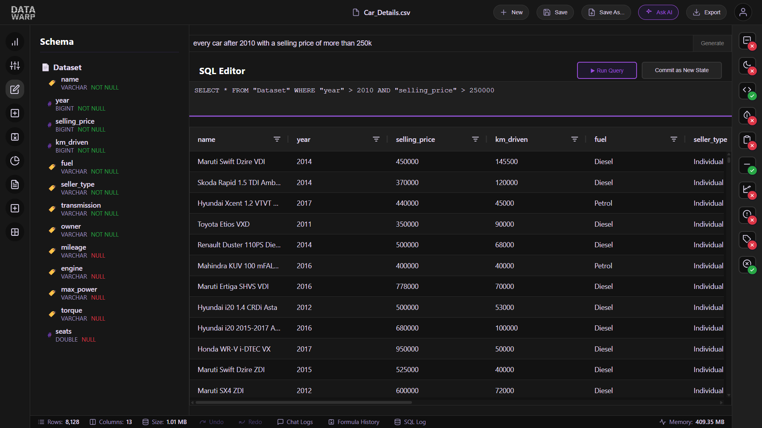
Task: Open Formula History from status bar
Action: [x=354, y=422]
